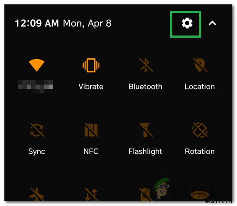Tap the Location label text
The width and height of the screenshot is (237, 206).
(200, 87)
